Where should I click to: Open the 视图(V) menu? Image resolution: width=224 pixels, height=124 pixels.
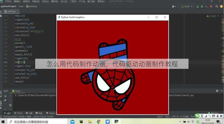point(26,2)
